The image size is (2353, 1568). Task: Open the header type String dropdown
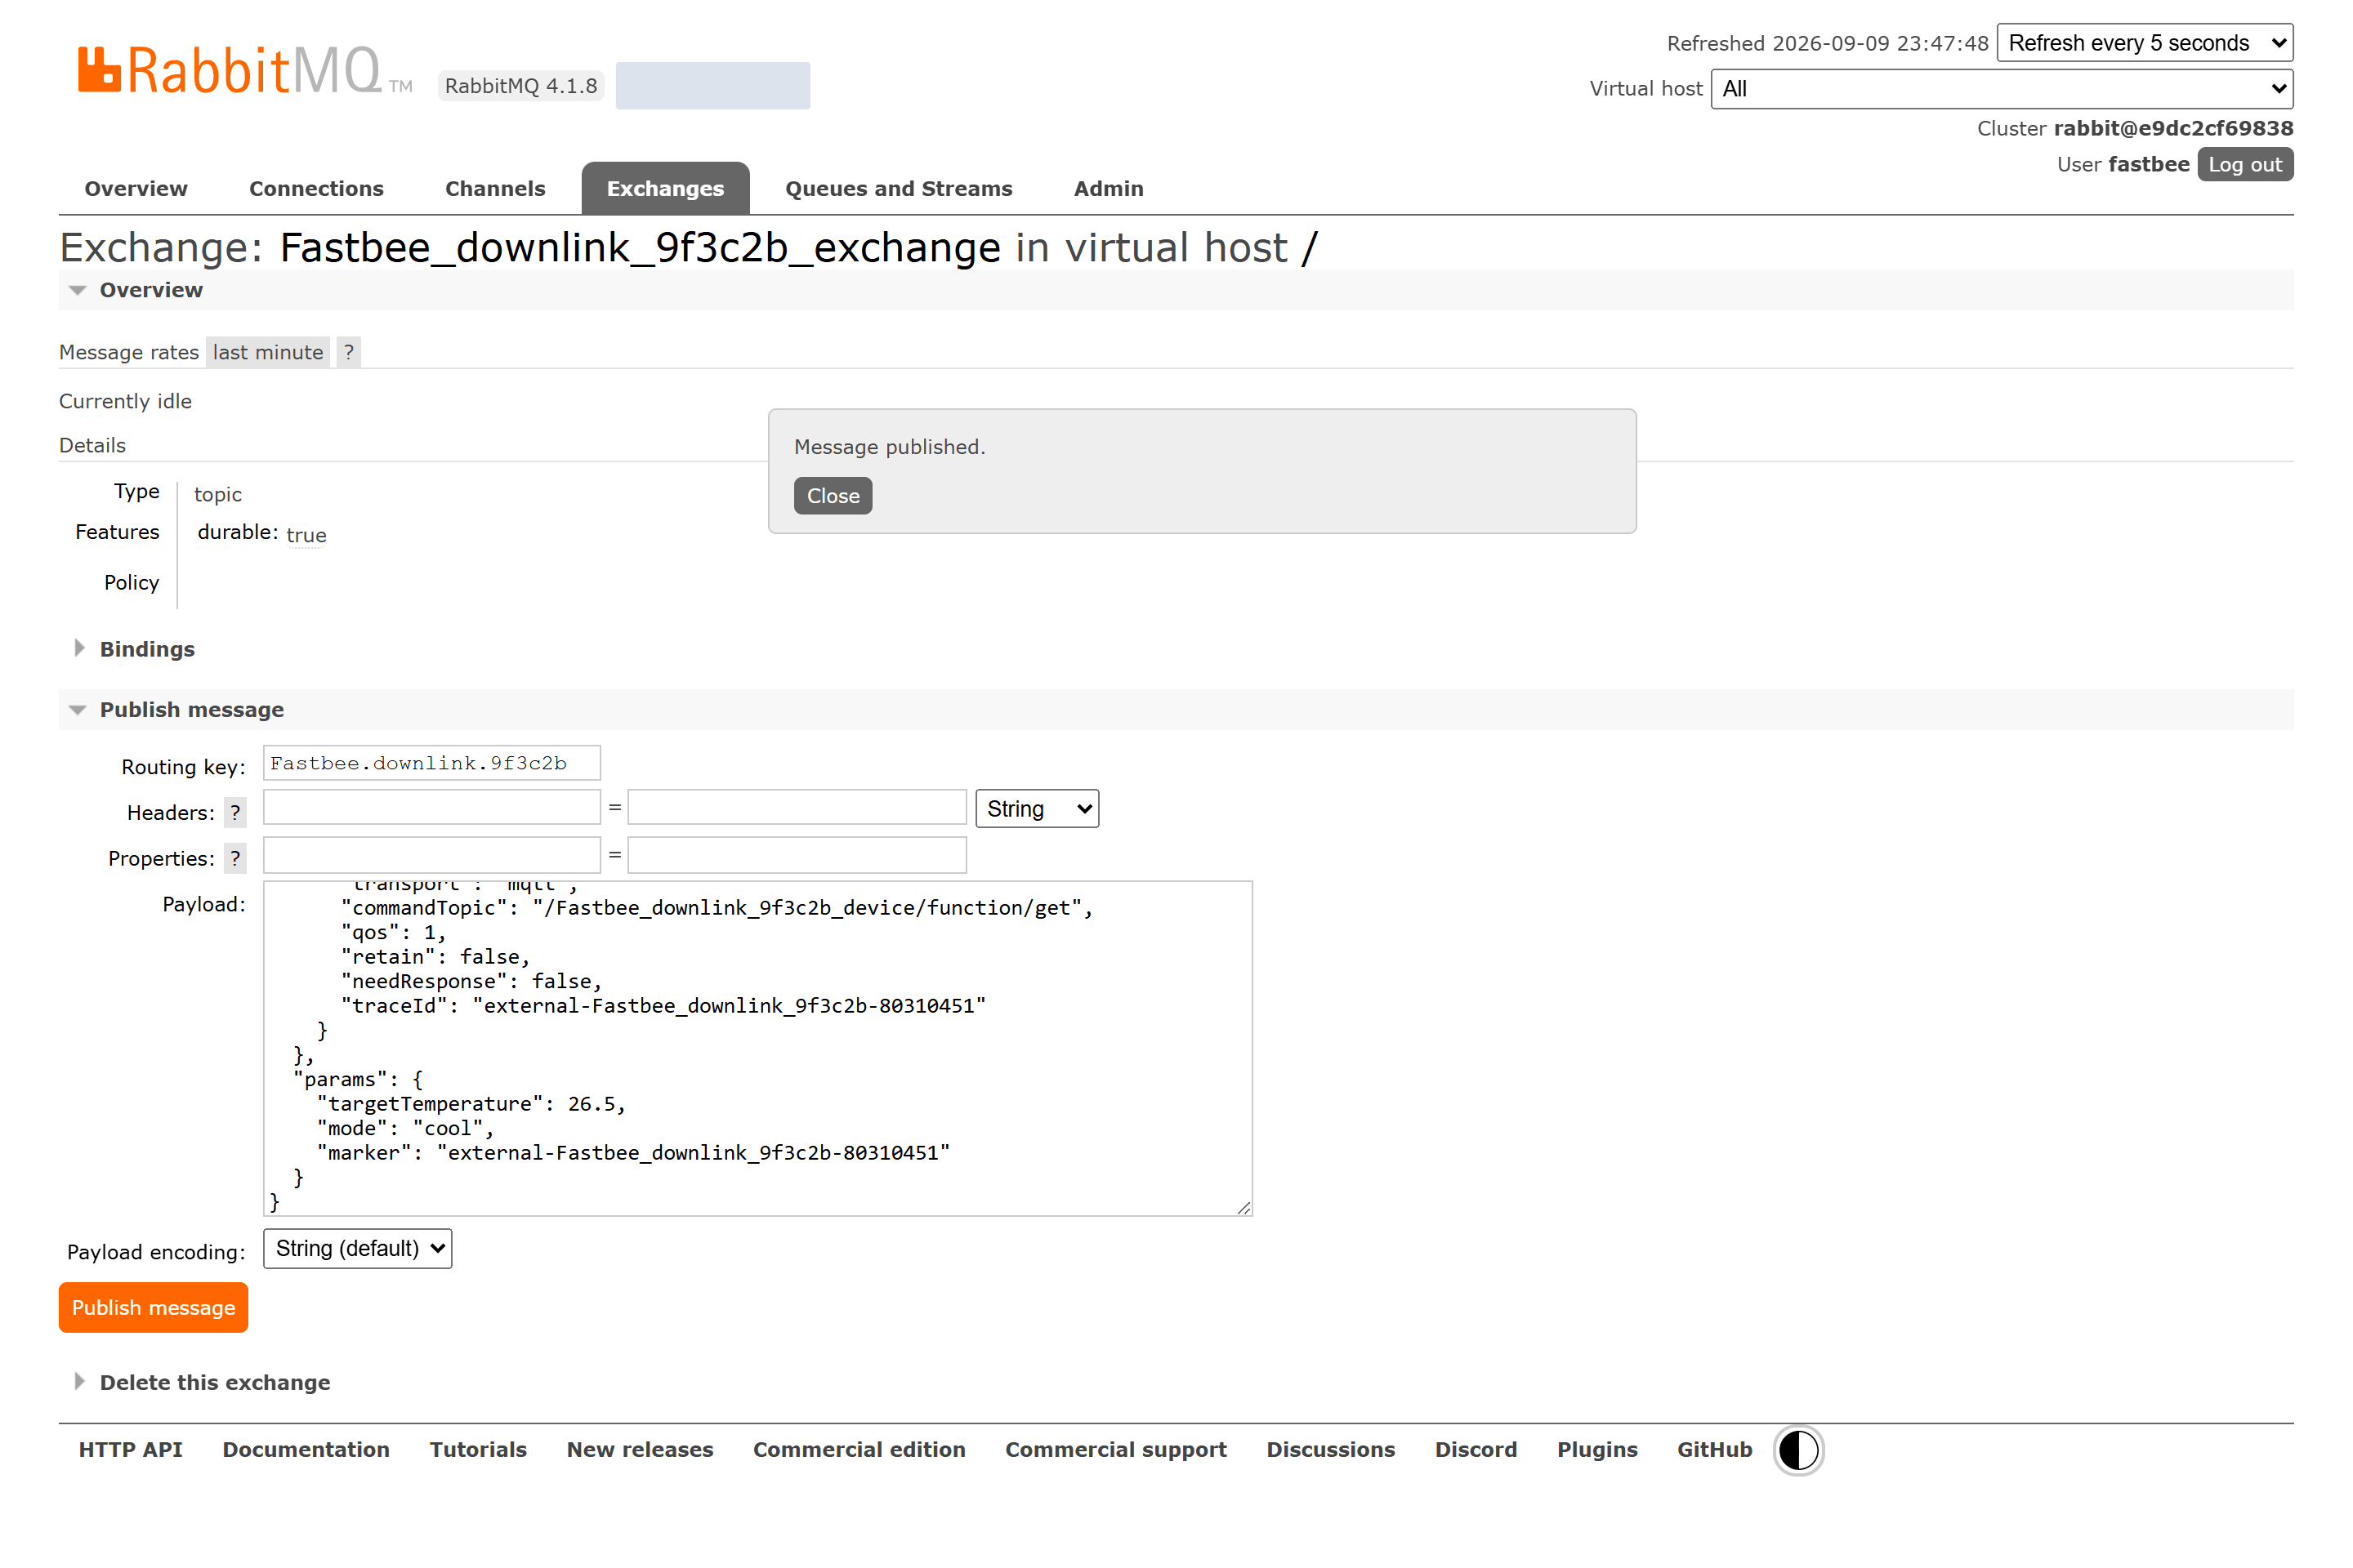[x=1038, y=808]
